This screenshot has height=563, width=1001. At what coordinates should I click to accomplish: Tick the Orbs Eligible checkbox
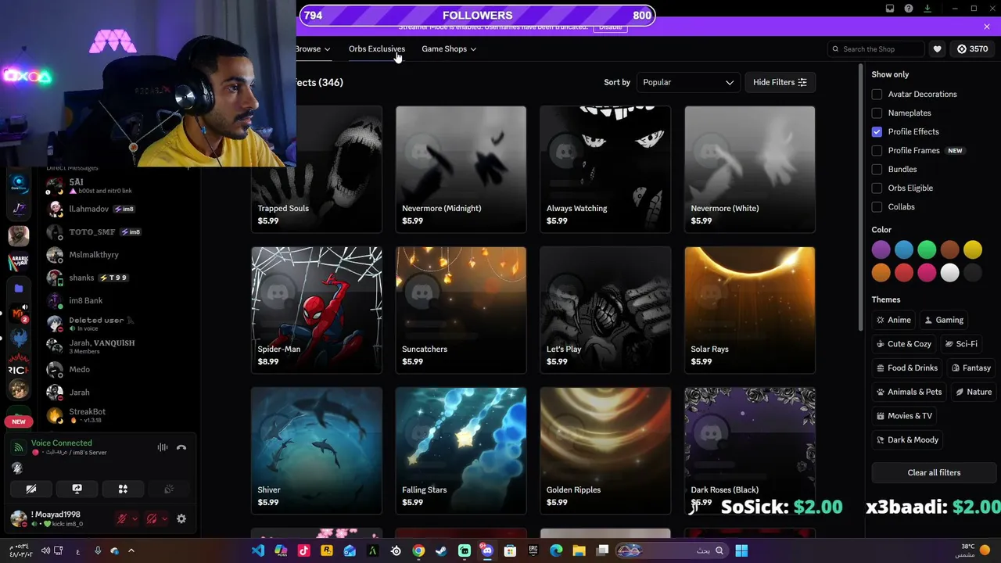coord(877,188)
